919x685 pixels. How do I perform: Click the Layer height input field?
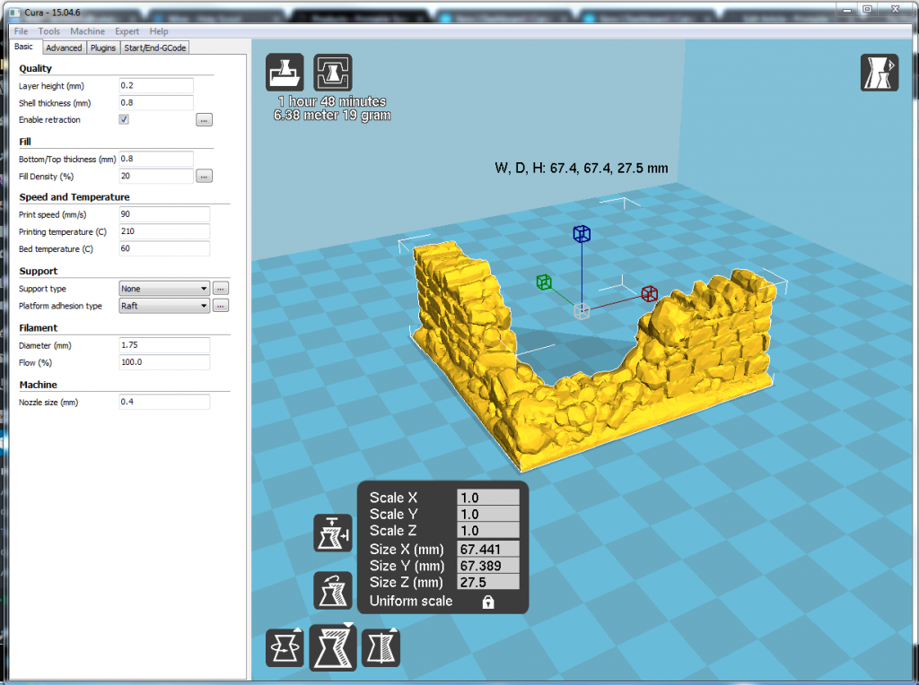coord(156,85)
